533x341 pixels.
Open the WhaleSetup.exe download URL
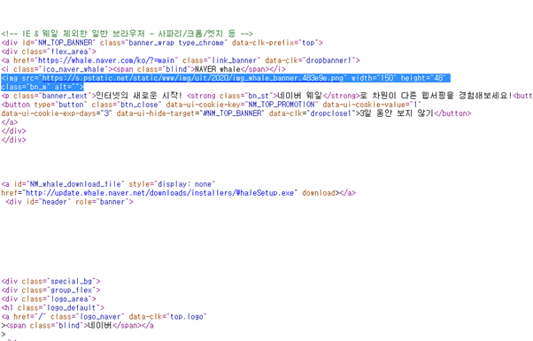tap(159, 193)
